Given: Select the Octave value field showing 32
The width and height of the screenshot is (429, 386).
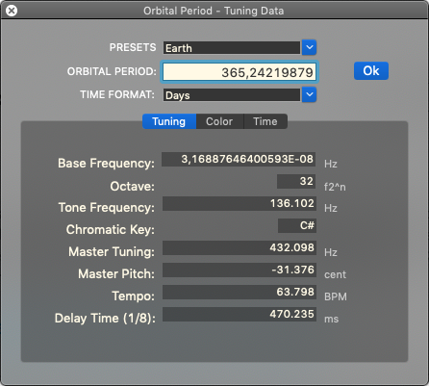Looking at the screenshot, I should [x=296, y=181].
